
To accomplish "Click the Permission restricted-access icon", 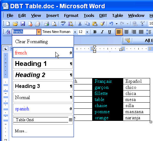I will coord(30,24).
